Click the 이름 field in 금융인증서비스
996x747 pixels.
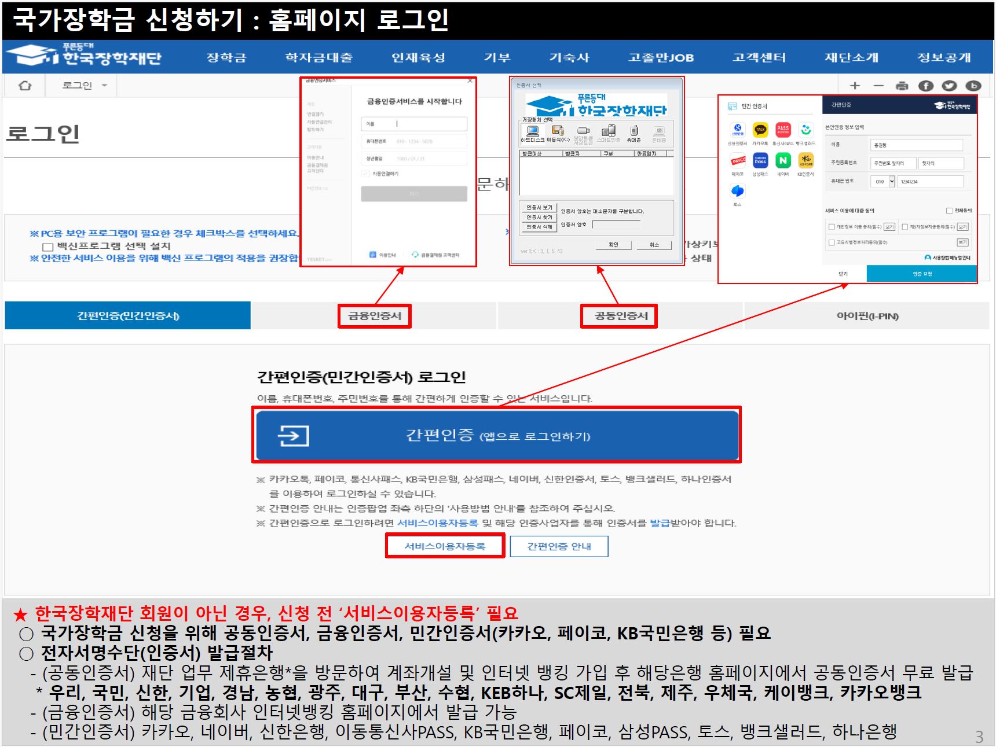[x=414, y=124]
